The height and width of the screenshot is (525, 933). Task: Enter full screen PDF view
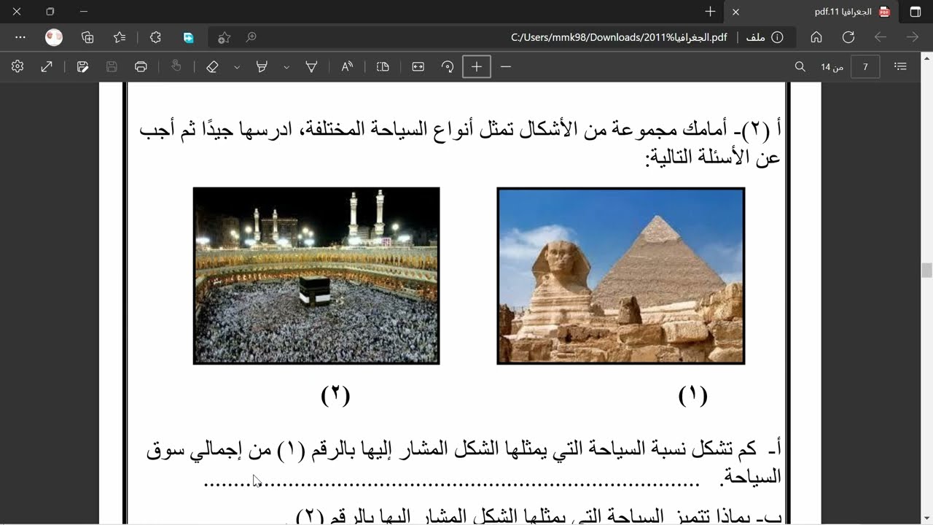click(x=47, y=66)
